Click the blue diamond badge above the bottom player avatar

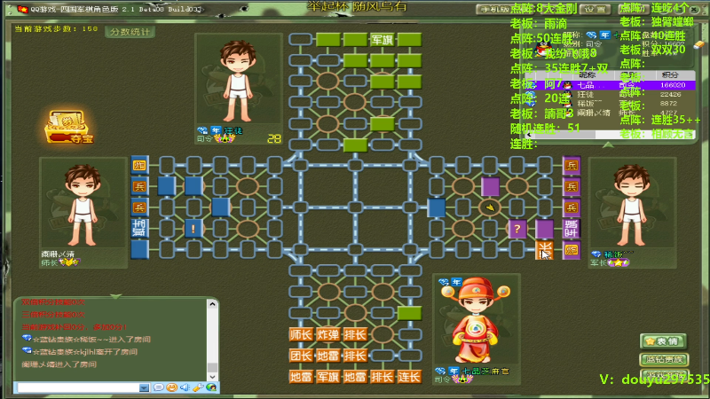(444, 282)
